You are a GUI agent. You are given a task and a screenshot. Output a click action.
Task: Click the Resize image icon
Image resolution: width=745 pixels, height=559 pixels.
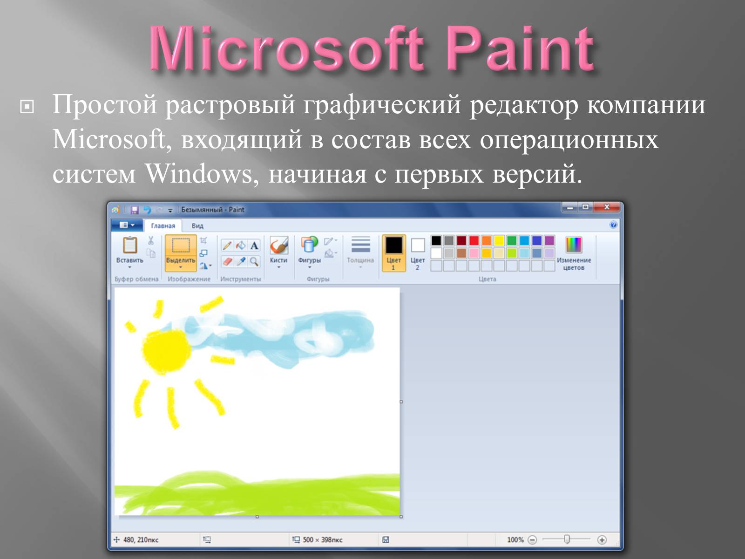coord(203,253)
